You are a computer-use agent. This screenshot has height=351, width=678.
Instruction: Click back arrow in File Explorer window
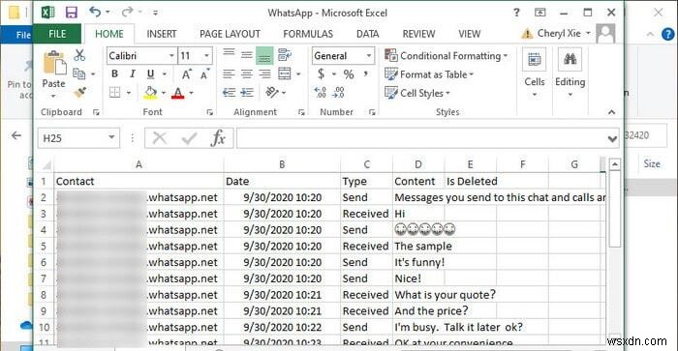tap(16, 136)
